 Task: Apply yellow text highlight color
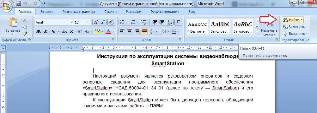pos(98,31)
